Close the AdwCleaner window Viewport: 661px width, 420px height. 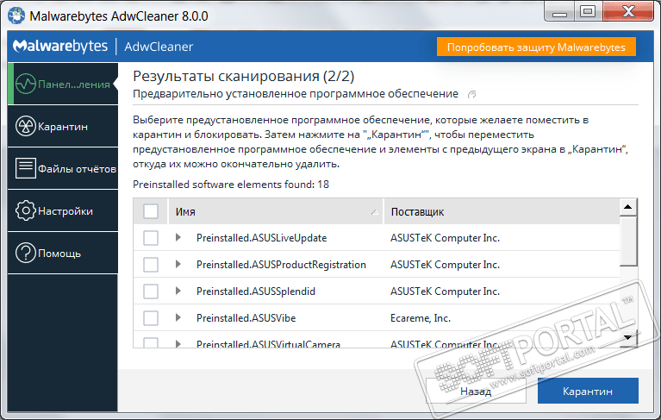click(628, 11)
